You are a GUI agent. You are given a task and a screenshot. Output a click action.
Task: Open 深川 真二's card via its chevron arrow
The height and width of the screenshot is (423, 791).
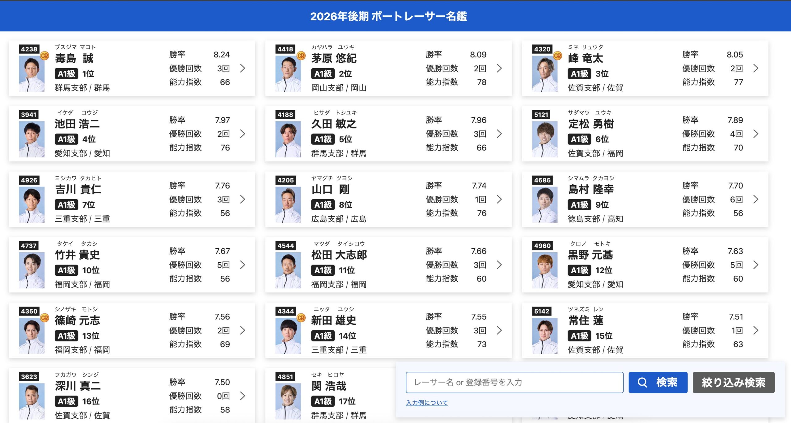point(243,396)
